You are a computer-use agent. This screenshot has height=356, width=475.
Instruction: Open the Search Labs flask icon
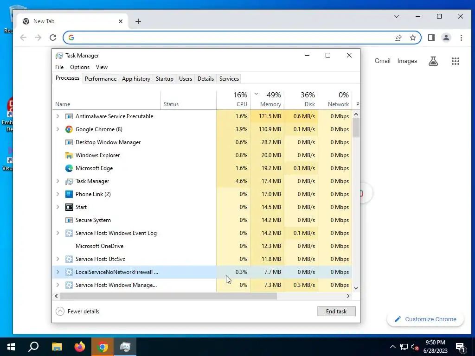(433, 61)
